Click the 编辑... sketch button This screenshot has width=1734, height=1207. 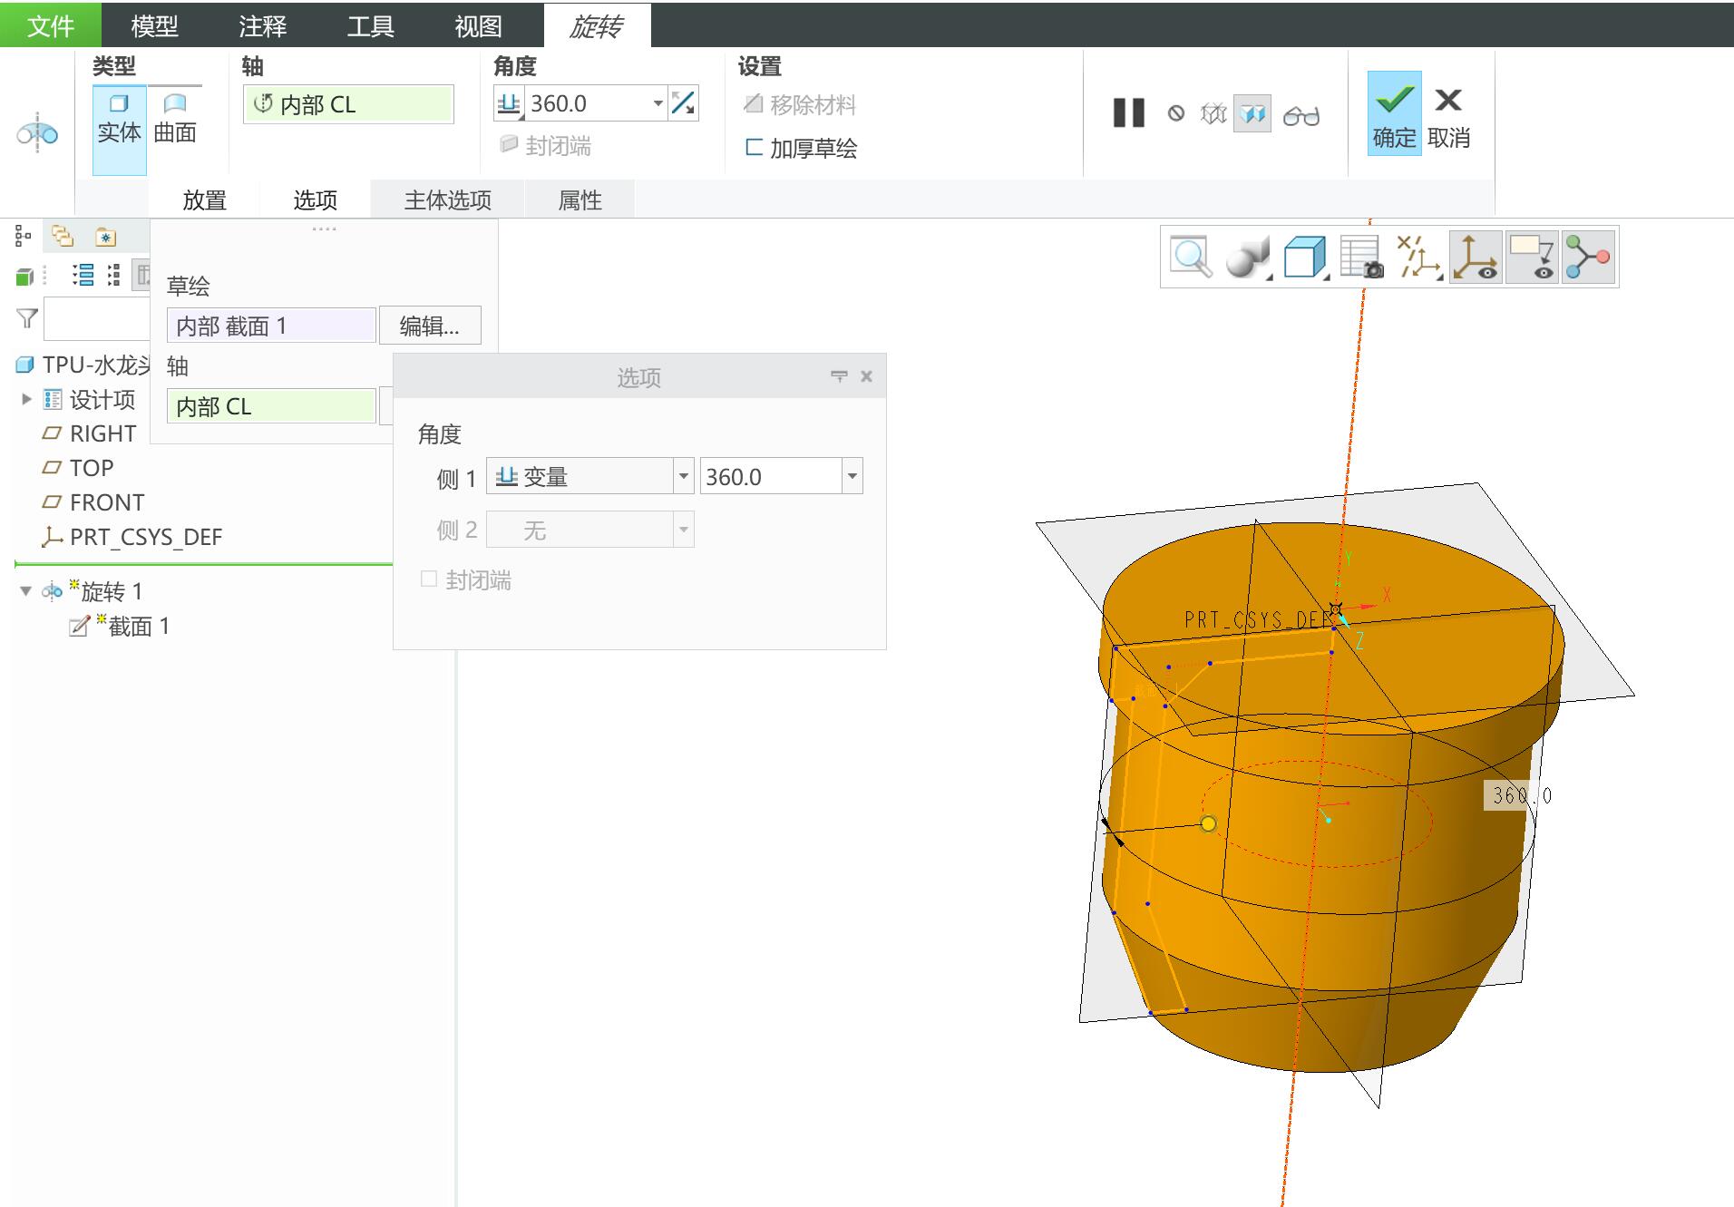coord(429,326)
